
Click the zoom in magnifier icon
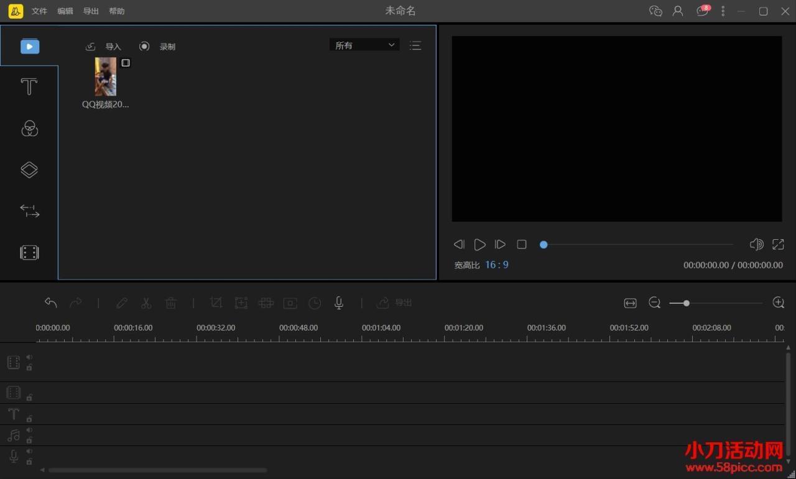click(x=778, y=303)
